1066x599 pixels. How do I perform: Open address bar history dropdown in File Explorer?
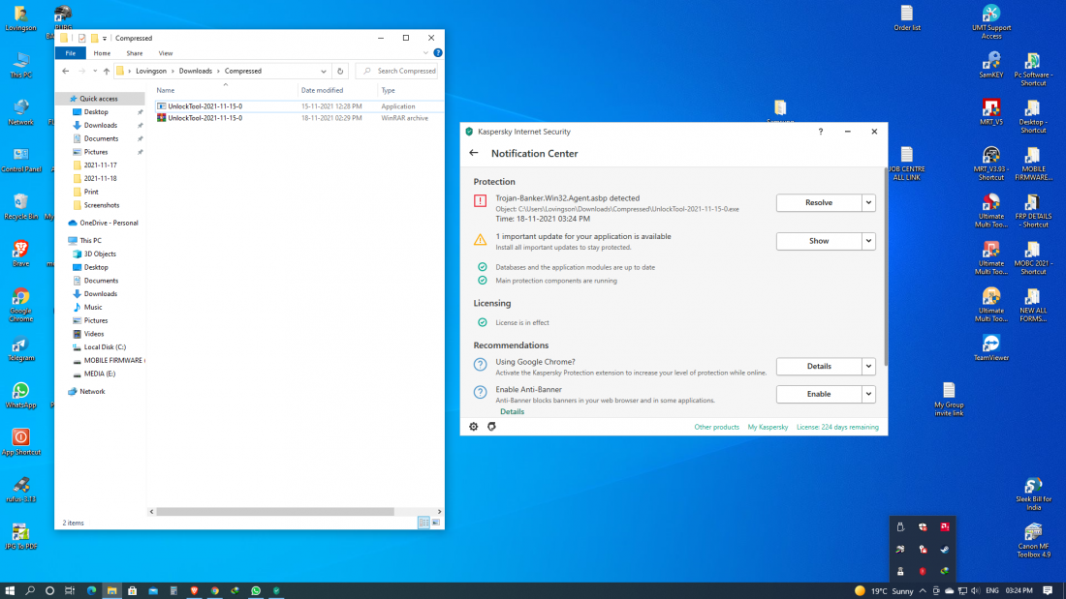(x=324, y=71)
